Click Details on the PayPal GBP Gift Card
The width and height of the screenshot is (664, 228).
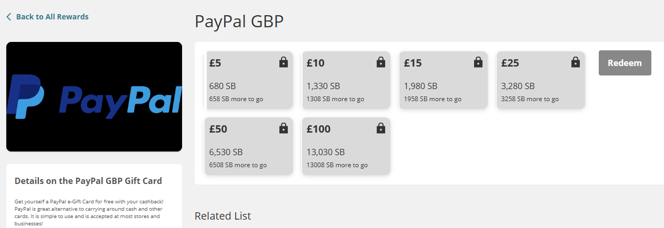pyautogui.click(x=88, y=181)
